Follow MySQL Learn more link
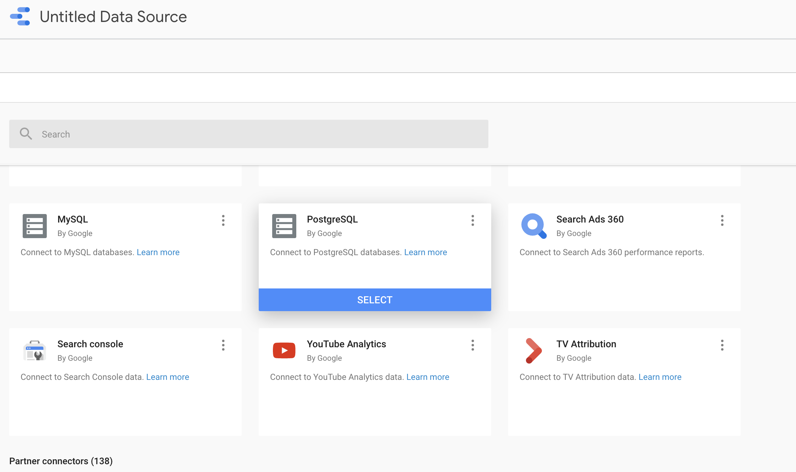 click(x=158, y=252)
